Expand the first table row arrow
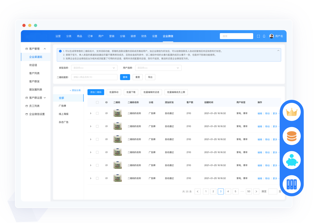 [x=91, y=113]
